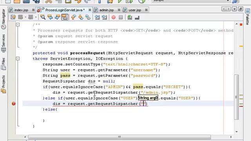Jump to Previous Bookmark
Viewport: 251px width, 141px height.
click(73, 17)
